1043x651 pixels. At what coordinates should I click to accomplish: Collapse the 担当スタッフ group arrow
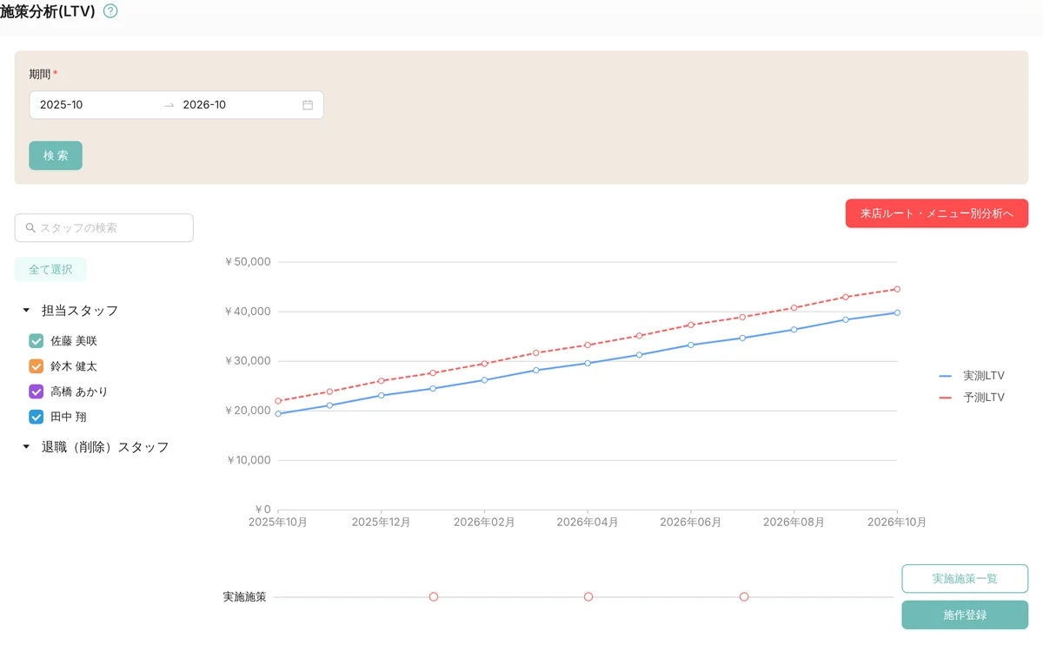pyautogui.click(x=26, y=310)
